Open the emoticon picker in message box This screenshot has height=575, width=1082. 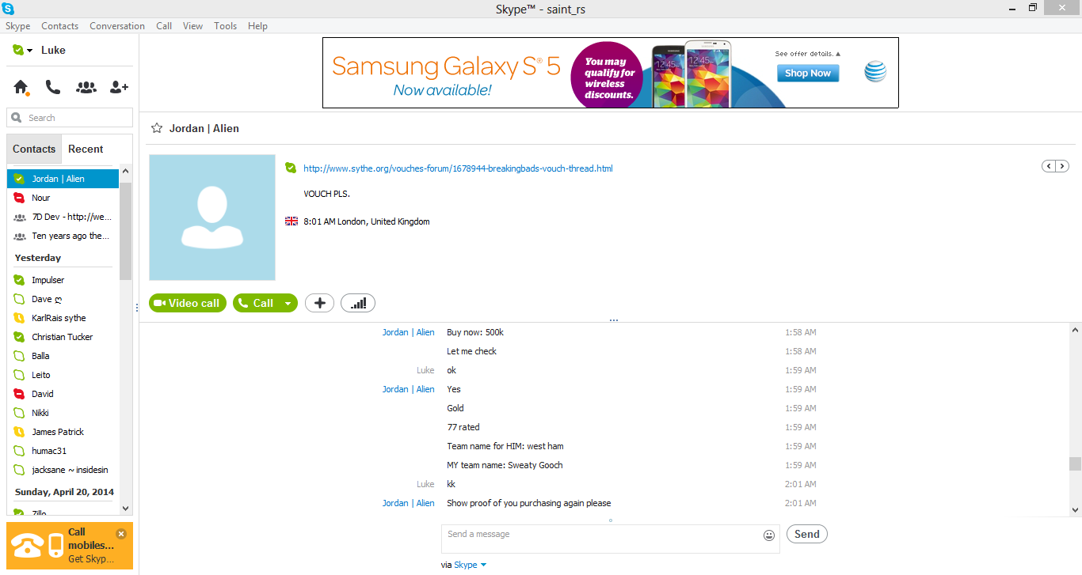(x=768, y=535)
